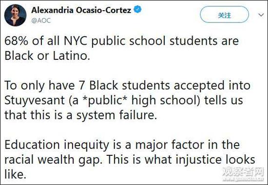Open the Alexandria Ocasio-Cortez display name link
The width and height of the screenshot is (268, 185).
click(81, 10)
